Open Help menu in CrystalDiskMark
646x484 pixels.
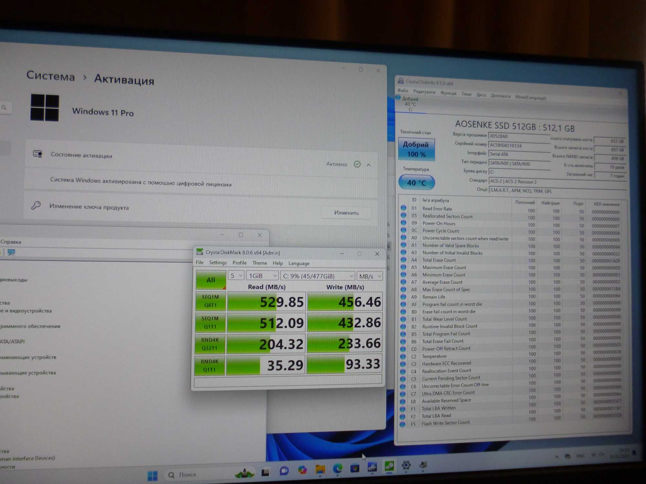[x=277, y=263]
